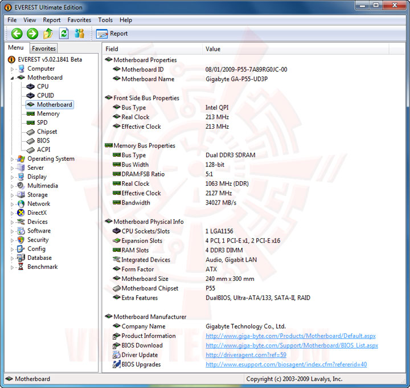Click the Network globe icon
This screenshot has width=410, height=388.
tap(21, 204)
